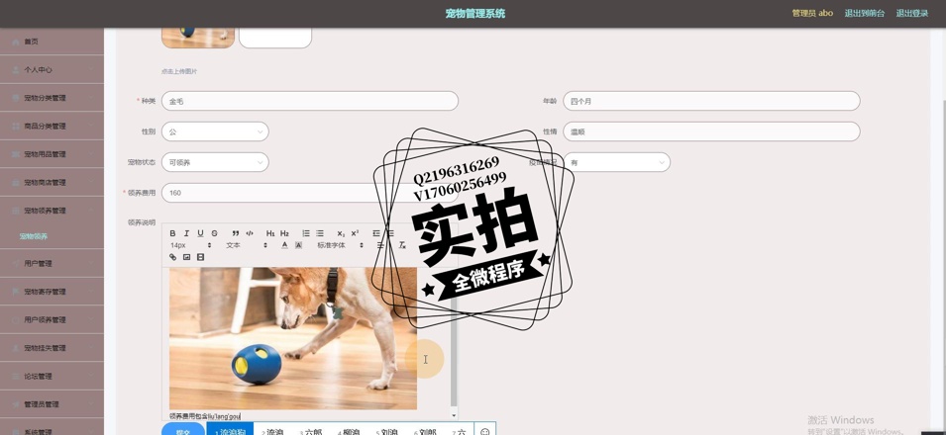Screen dimensions: 946x435
Task: Click the 提交 submit button
Action: pos(183,429)
